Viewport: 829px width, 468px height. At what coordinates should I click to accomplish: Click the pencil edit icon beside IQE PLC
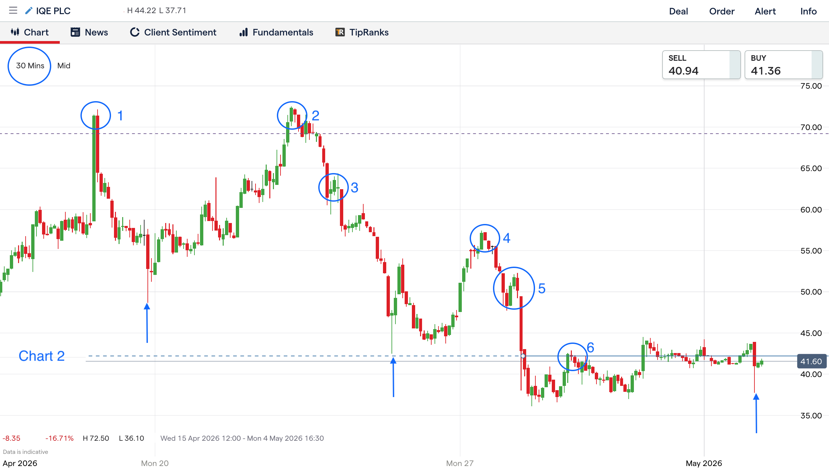29,11
